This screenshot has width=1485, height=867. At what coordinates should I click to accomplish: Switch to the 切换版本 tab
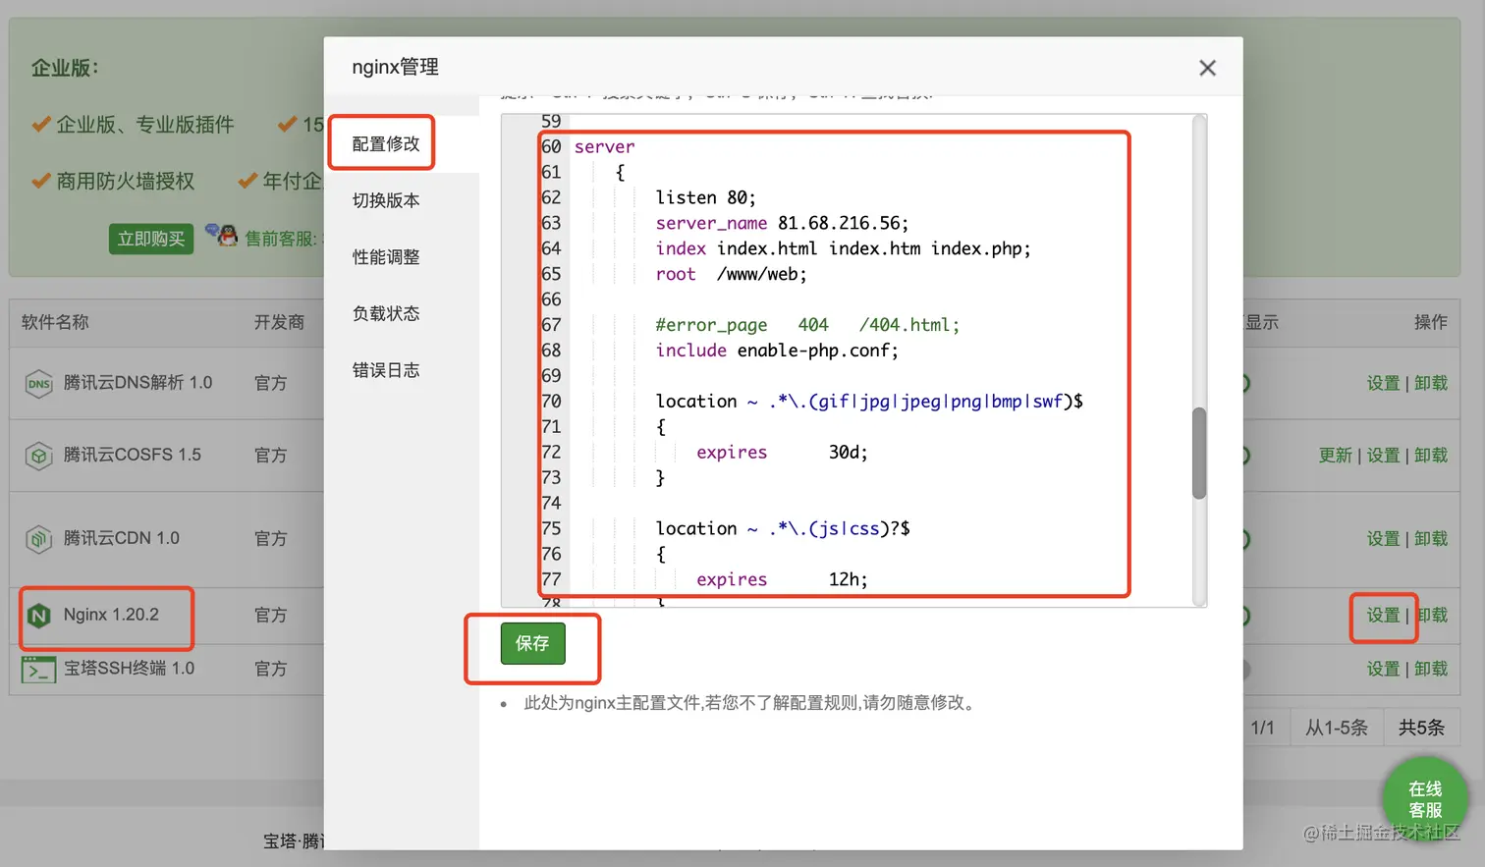386,200
